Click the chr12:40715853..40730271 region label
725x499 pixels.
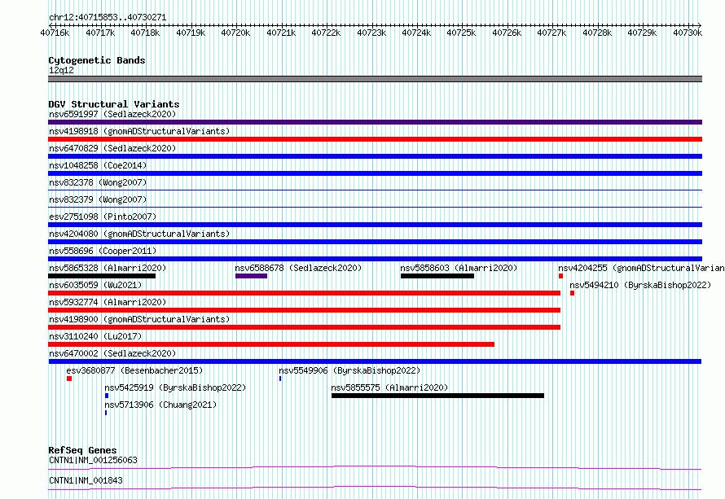(108, 17)
